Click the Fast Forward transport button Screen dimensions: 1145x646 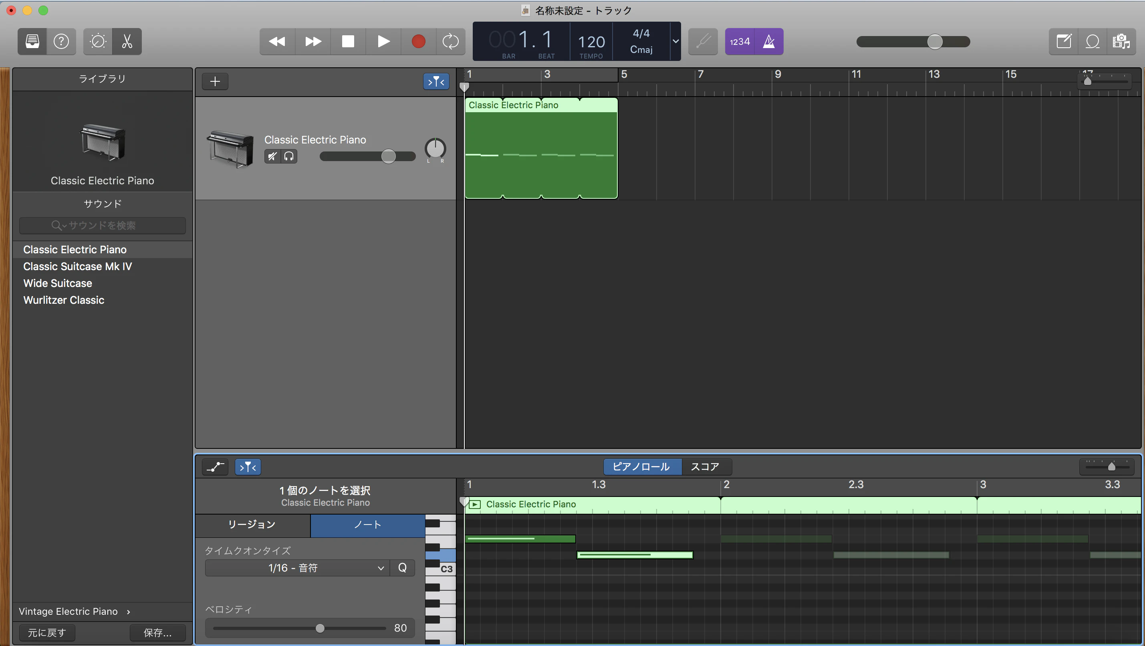point(313,41)
